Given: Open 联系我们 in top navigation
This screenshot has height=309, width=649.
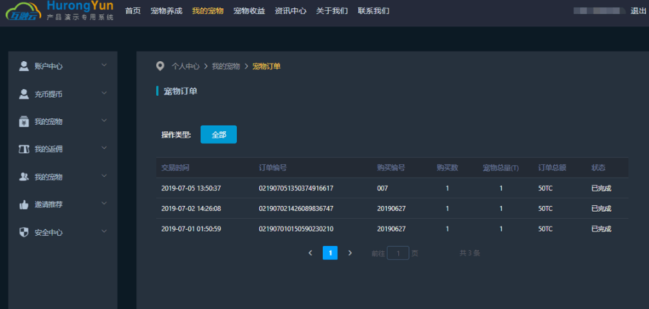Looking at the screenshot, I should [x=373, y=11].
